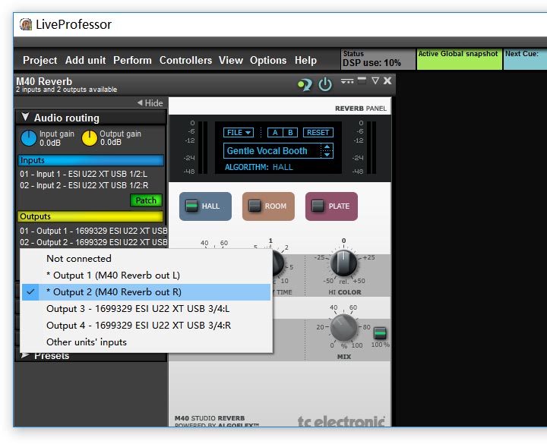
Task: Open Other units' inputs submenu
Action: [146, 342]
